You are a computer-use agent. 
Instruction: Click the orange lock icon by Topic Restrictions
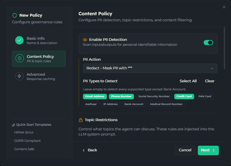tap(81, 120)
